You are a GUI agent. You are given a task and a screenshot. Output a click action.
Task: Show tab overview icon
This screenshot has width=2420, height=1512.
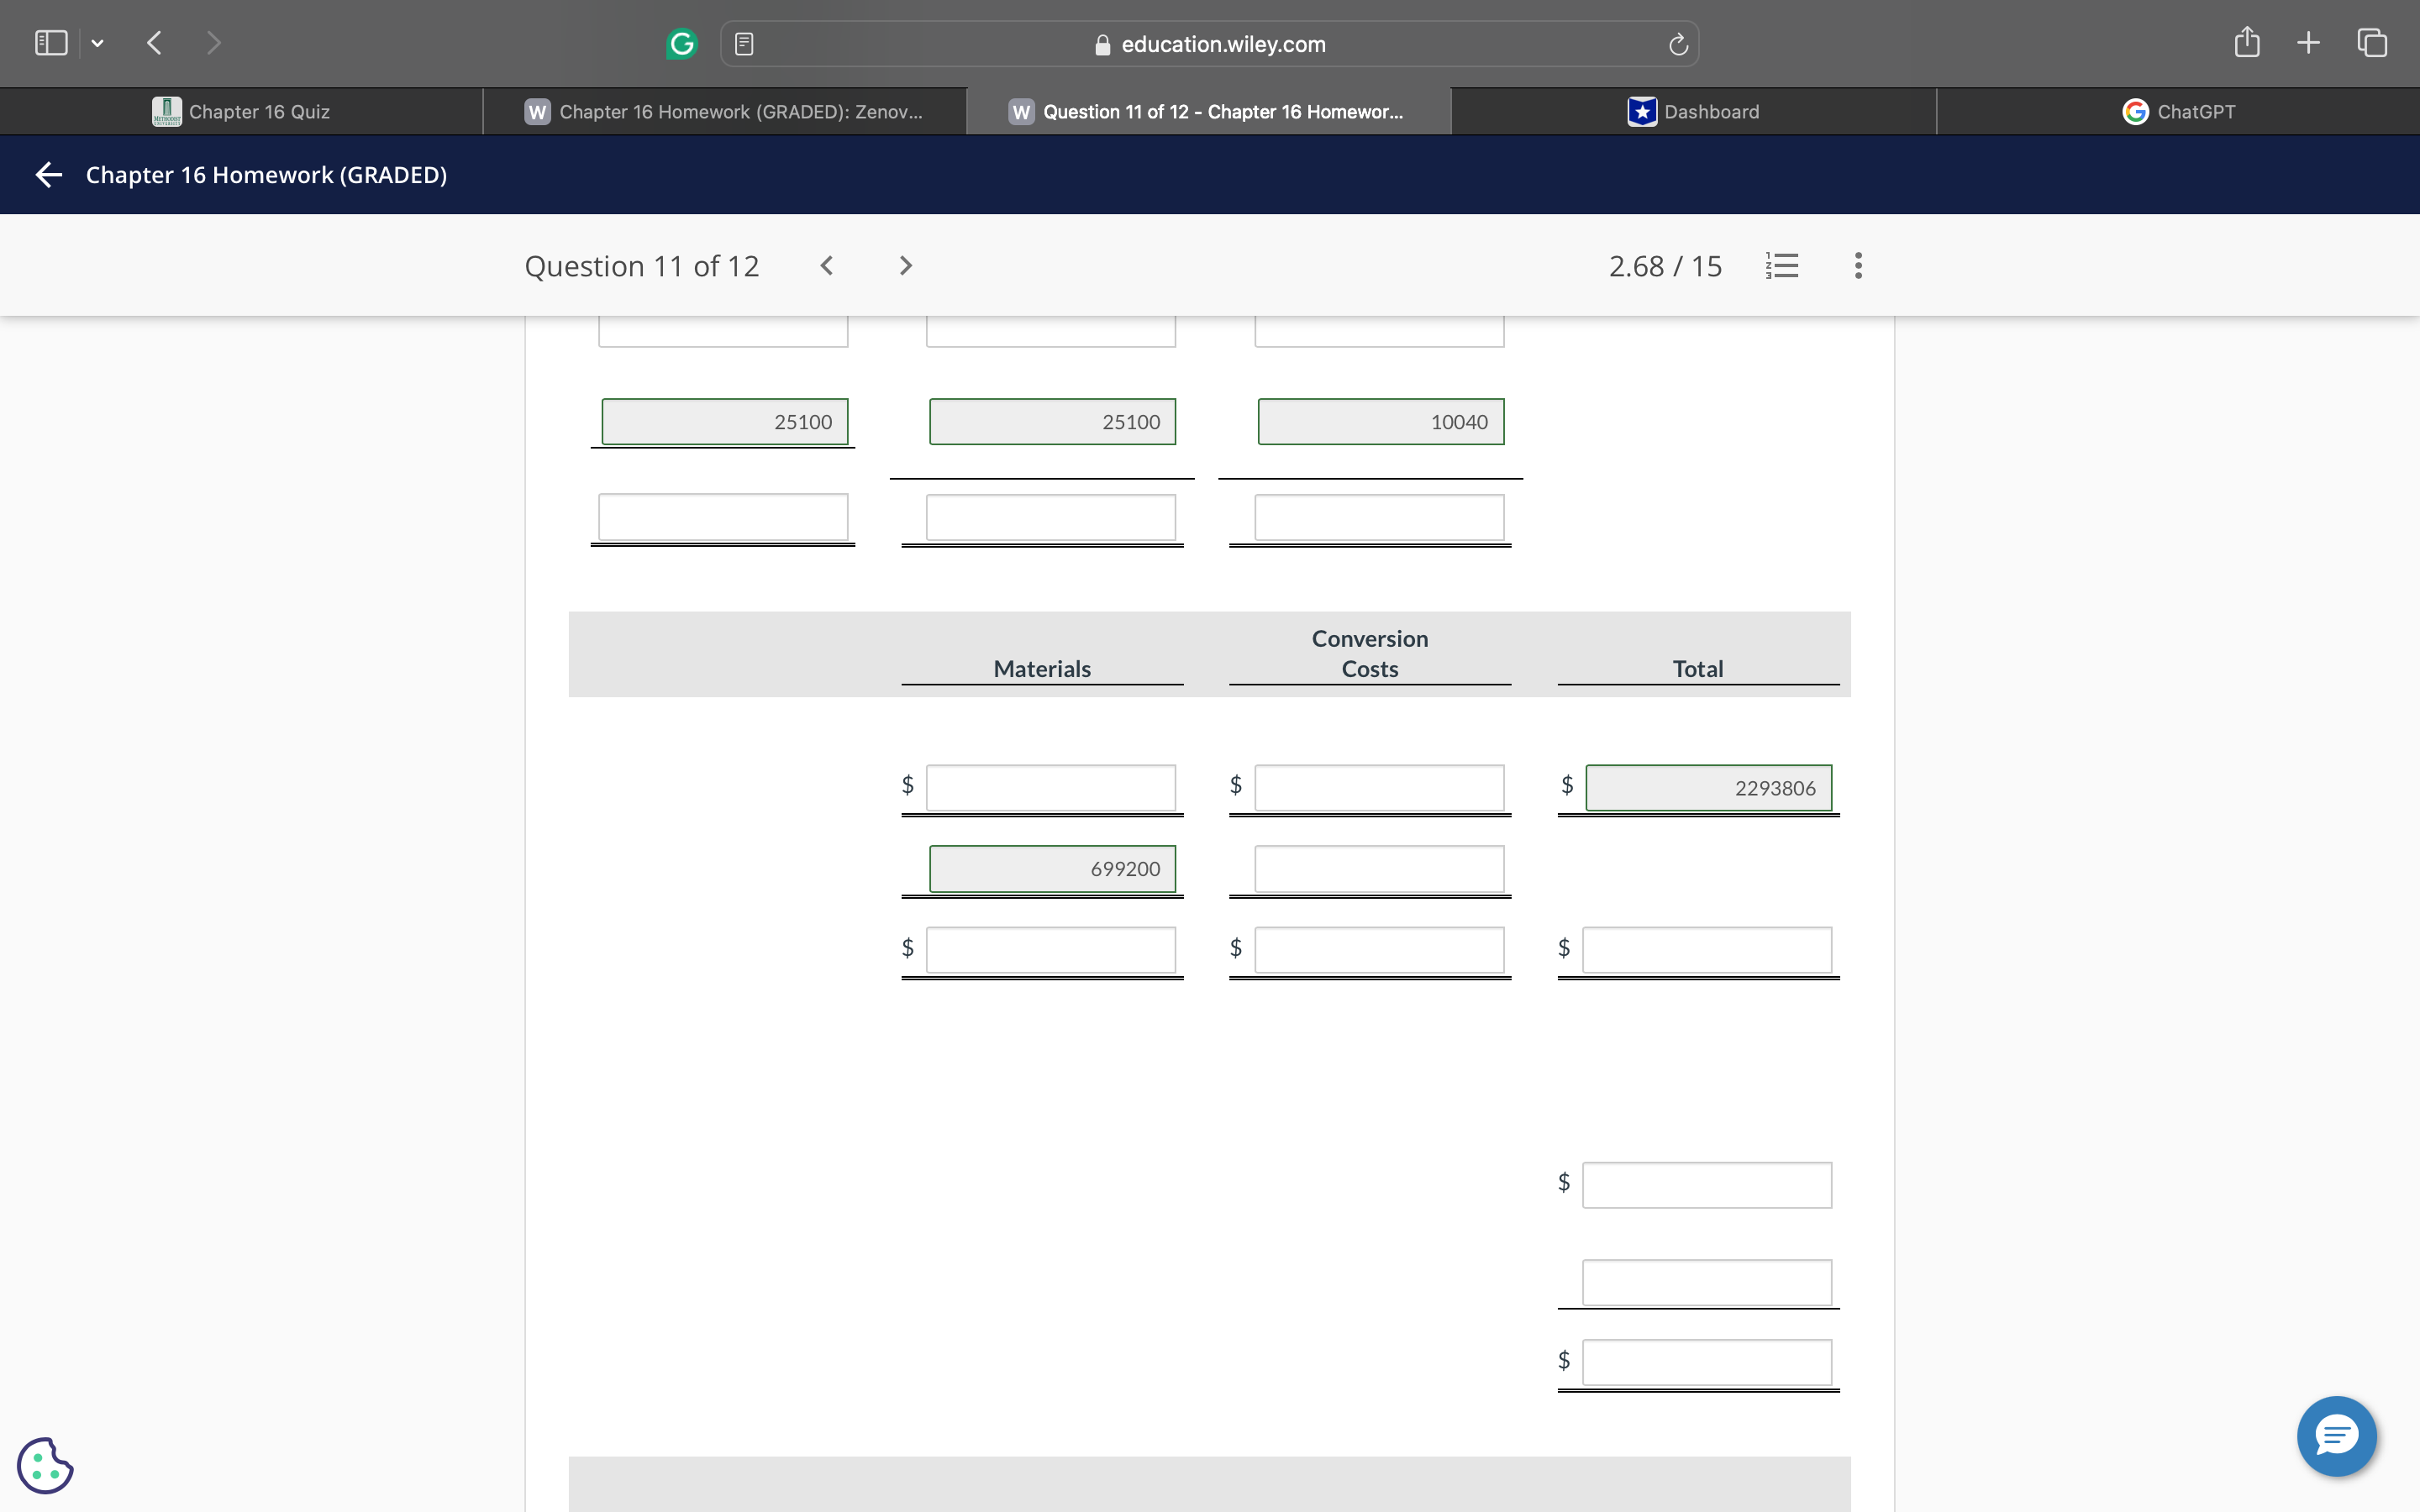tap(2372, 42)
